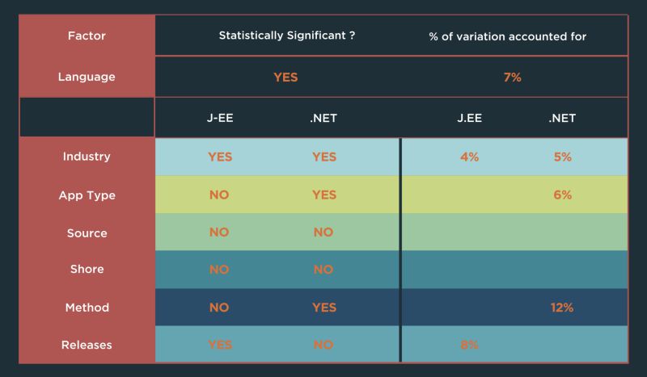The image size is (647, 377).
Task: Select the Language row label
Action: [87, 77]
